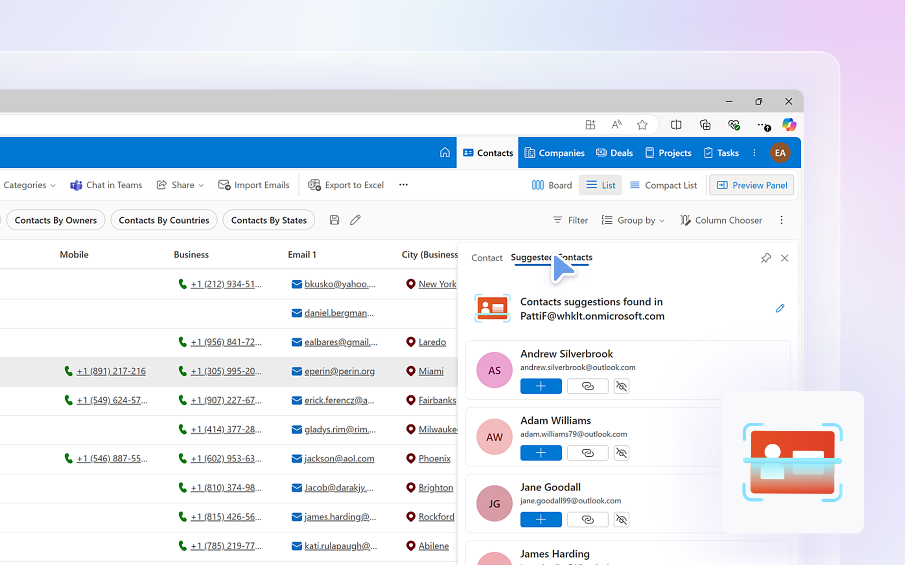This screenshot has height=565, width=905.
Task: Click the save view icon
Action: 334,220
